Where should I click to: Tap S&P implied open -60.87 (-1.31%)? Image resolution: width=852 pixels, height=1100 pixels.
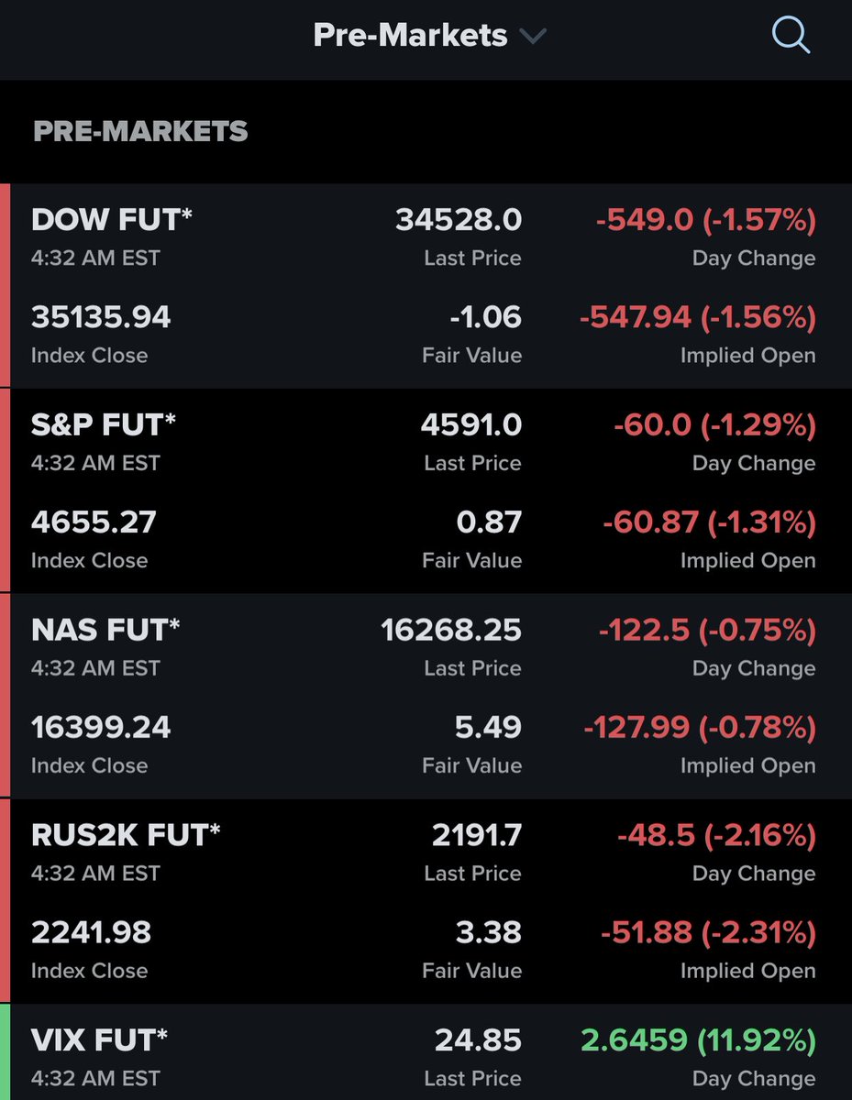tap(709, 522)
